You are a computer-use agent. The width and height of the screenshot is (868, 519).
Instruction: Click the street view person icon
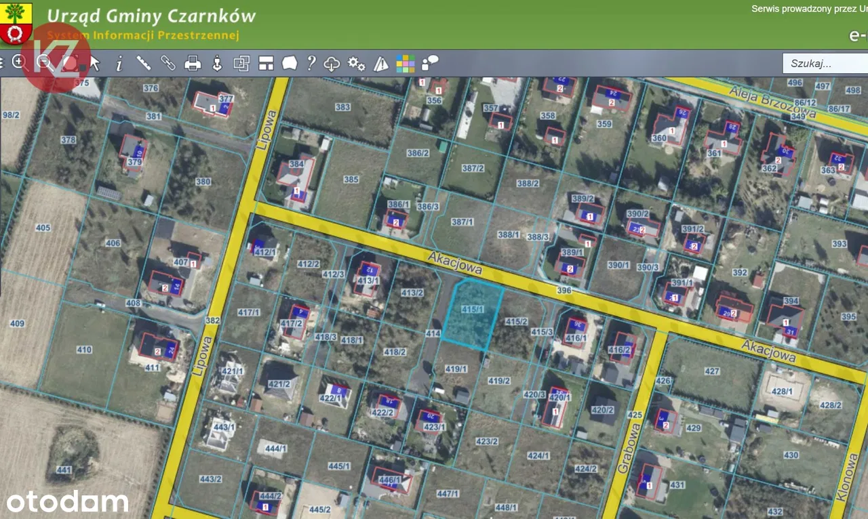tap(217, 64)
